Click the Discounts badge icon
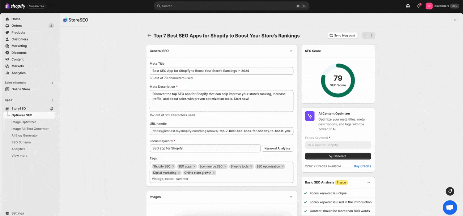Image resolution: width=463 pixels, height=216 pixels. [x=7, y=53]
